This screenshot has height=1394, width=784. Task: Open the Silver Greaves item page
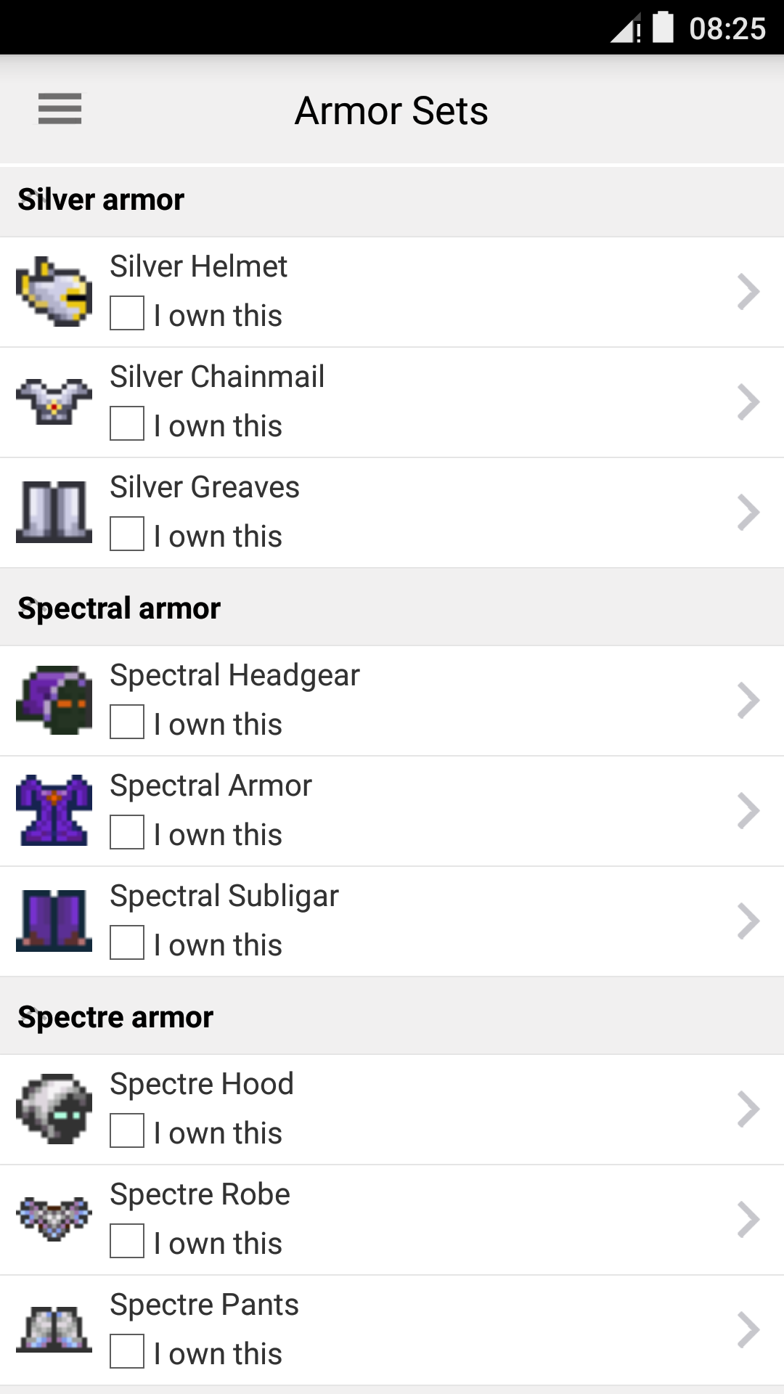click(x=205, y=486)
